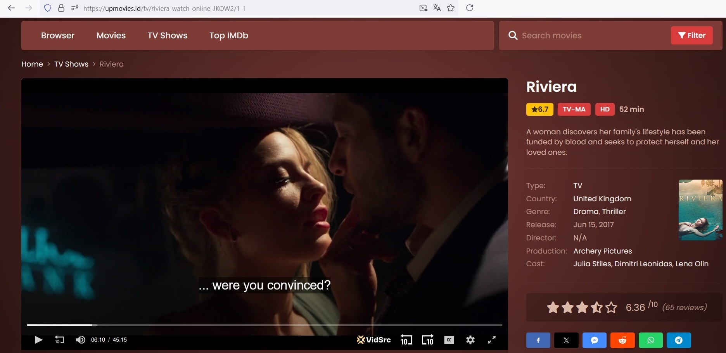Image resolution: width=726 pixels, height=353 pixels.
Task: Click the picture-in-picture icon in address bar
Action: coord(423,8)
